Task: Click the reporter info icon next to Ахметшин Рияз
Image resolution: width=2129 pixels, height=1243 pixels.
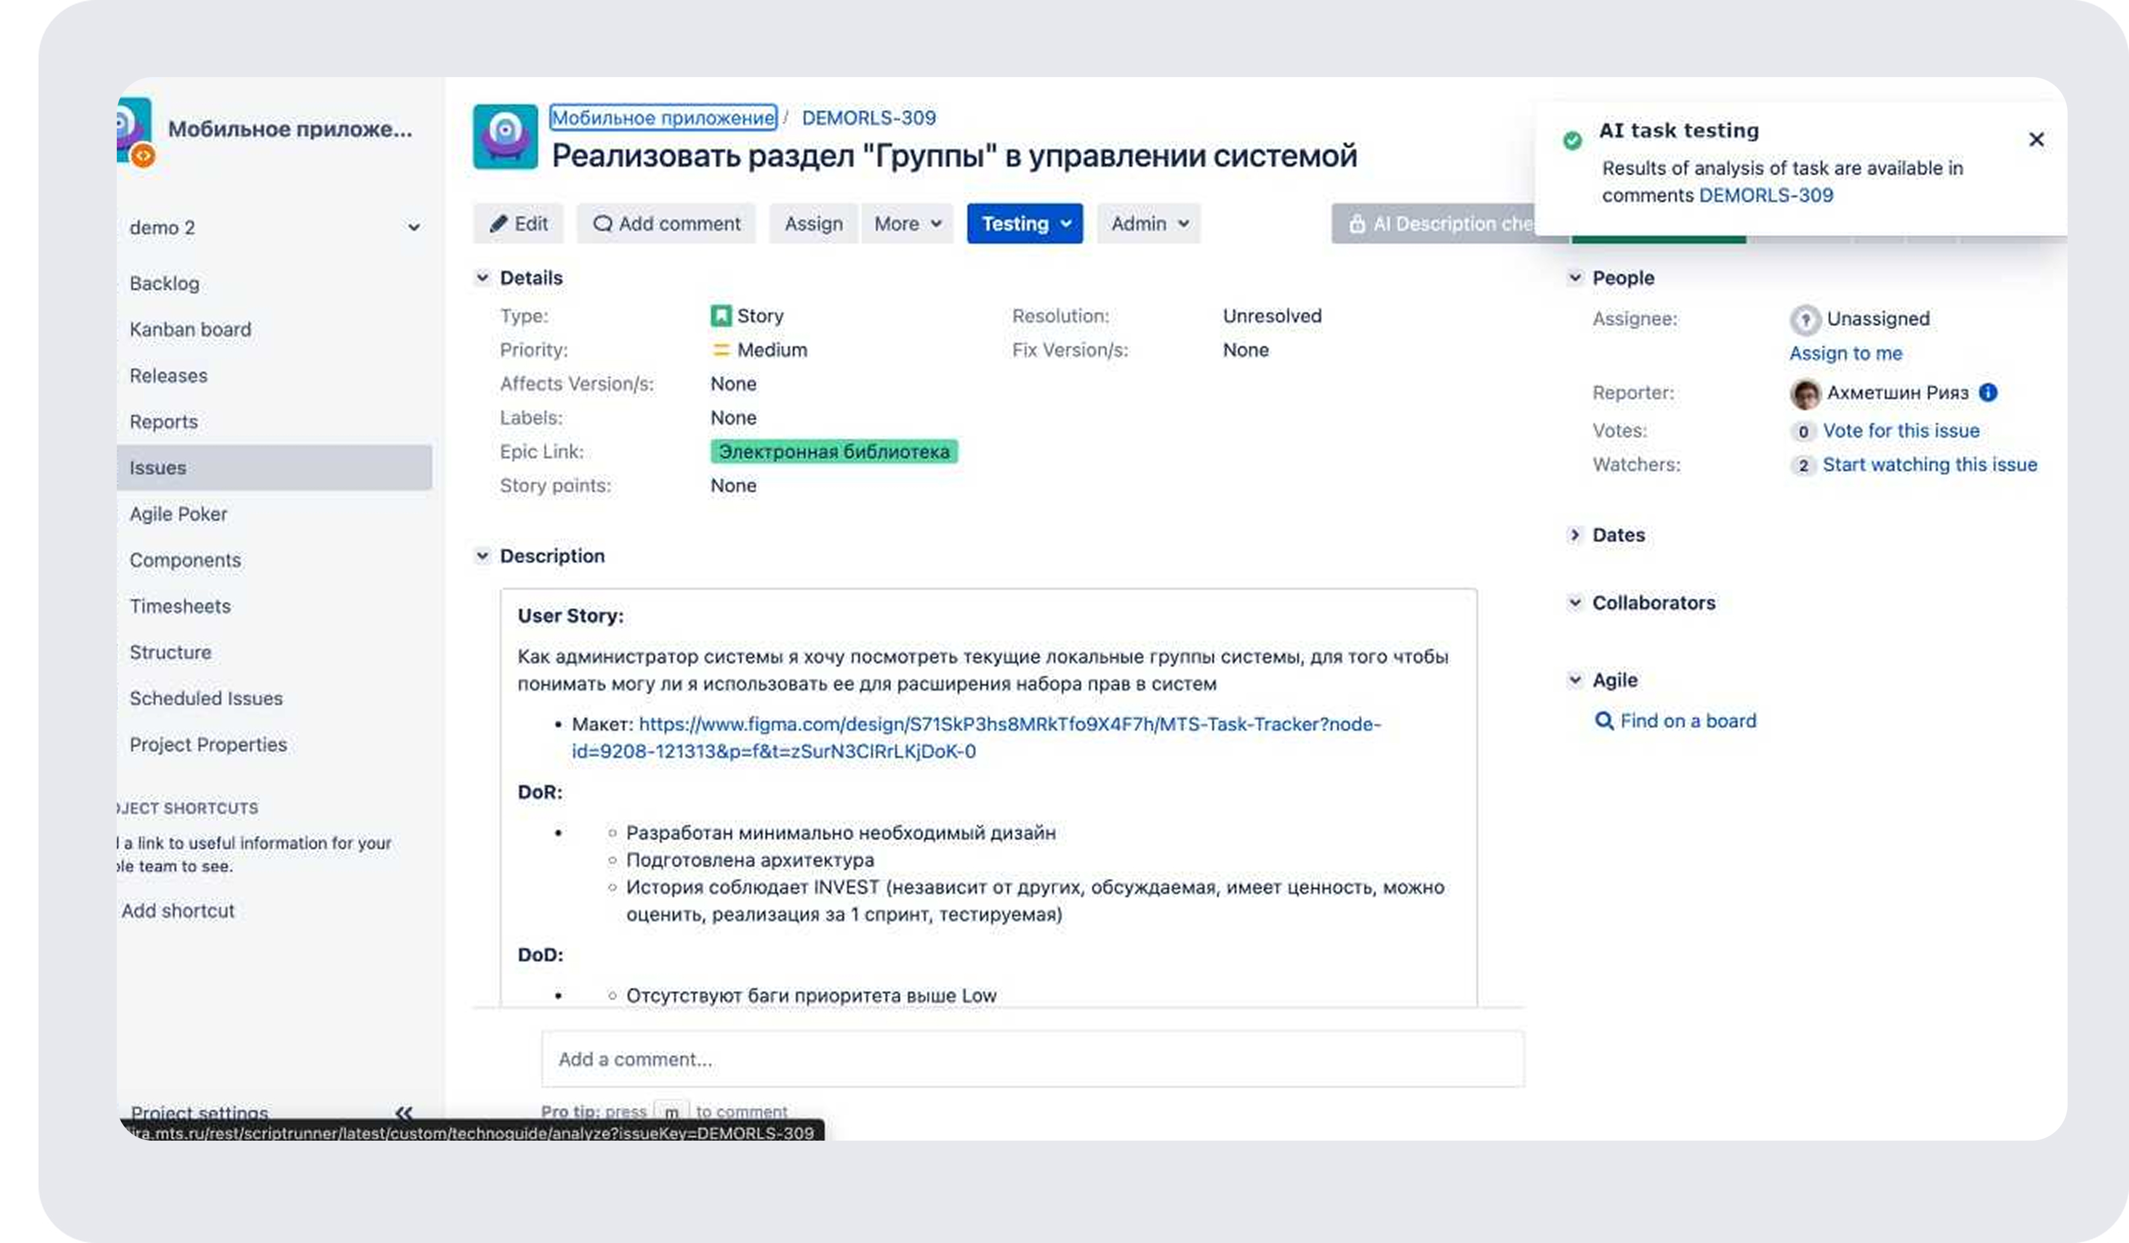Action: (1988, 392)
